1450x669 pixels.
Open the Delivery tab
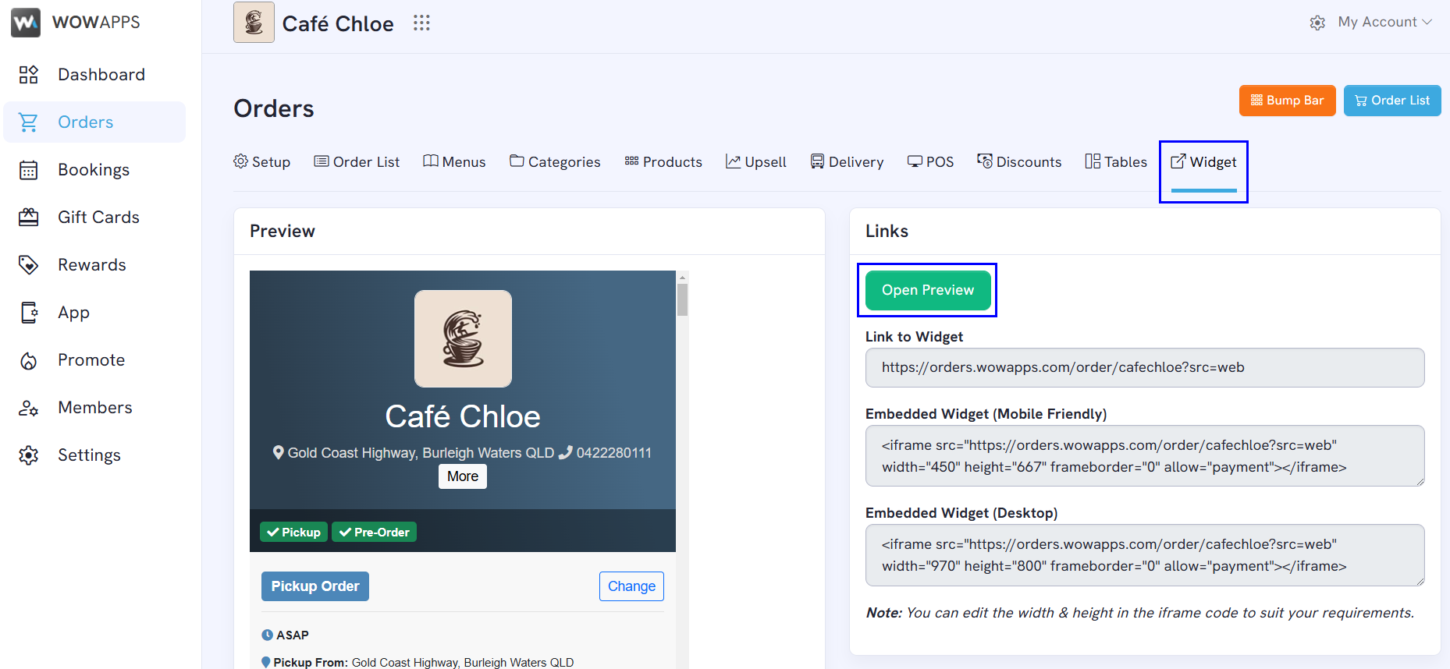847,161
